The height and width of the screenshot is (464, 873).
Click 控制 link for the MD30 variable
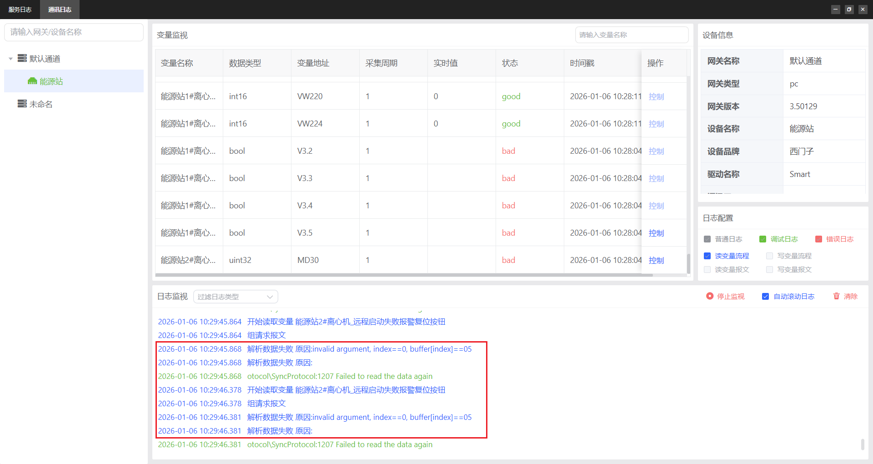click(656, 260)
